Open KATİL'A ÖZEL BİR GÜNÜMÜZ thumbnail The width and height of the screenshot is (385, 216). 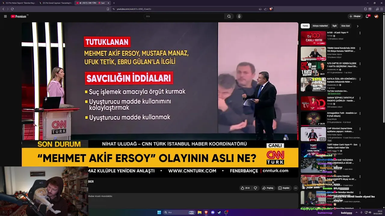(313, 85)
